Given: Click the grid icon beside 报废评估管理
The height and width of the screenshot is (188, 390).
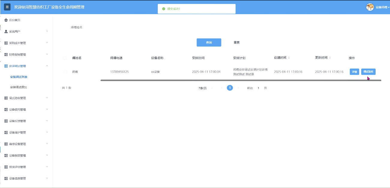Looking at the screenshot, I should 6,167.
